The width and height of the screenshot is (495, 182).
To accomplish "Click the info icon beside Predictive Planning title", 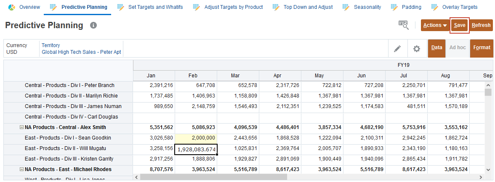I will pyautogui.click(x=93, y=26).
